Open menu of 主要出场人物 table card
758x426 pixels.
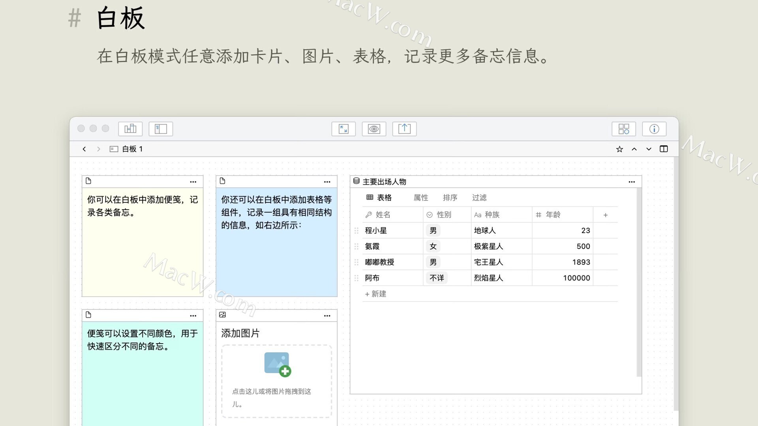632,182
